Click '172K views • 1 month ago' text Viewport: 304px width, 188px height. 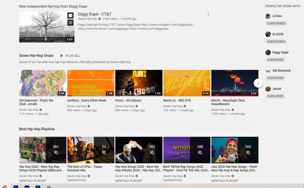(228, 114)
